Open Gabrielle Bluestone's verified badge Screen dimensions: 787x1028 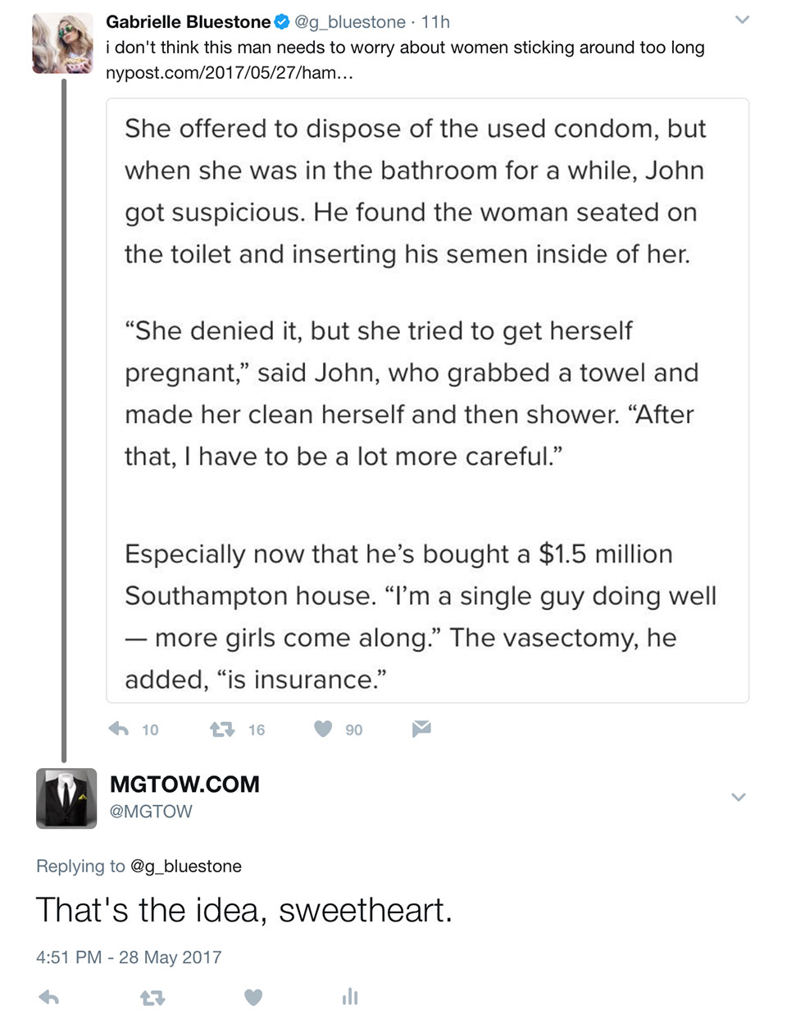click(x=282, y=22)
